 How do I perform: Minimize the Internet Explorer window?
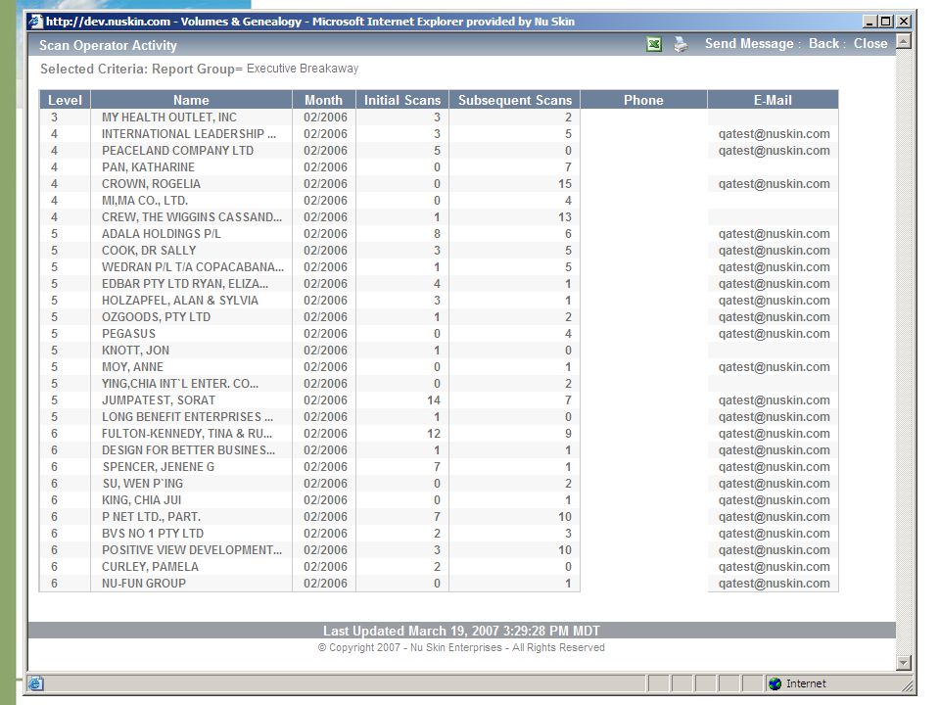click(x=870, y=22)
